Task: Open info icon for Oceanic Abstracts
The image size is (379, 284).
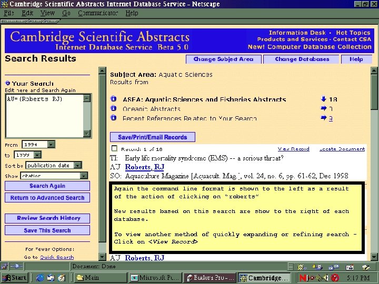Action: [x=113, y=108]
